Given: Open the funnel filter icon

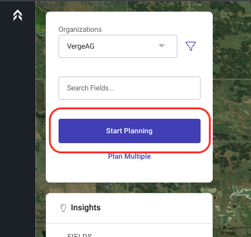Looking at the screenshot, I should point(191,46).
